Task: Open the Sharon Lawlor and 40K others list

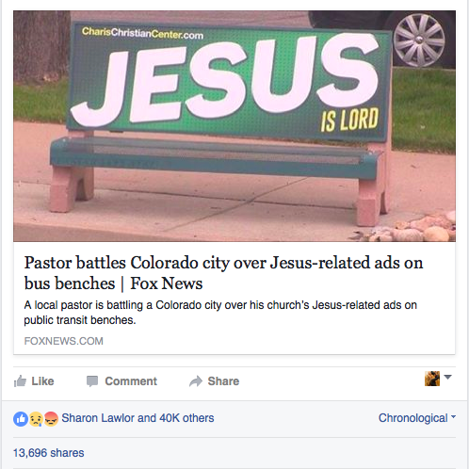Action: pos(137,418)
